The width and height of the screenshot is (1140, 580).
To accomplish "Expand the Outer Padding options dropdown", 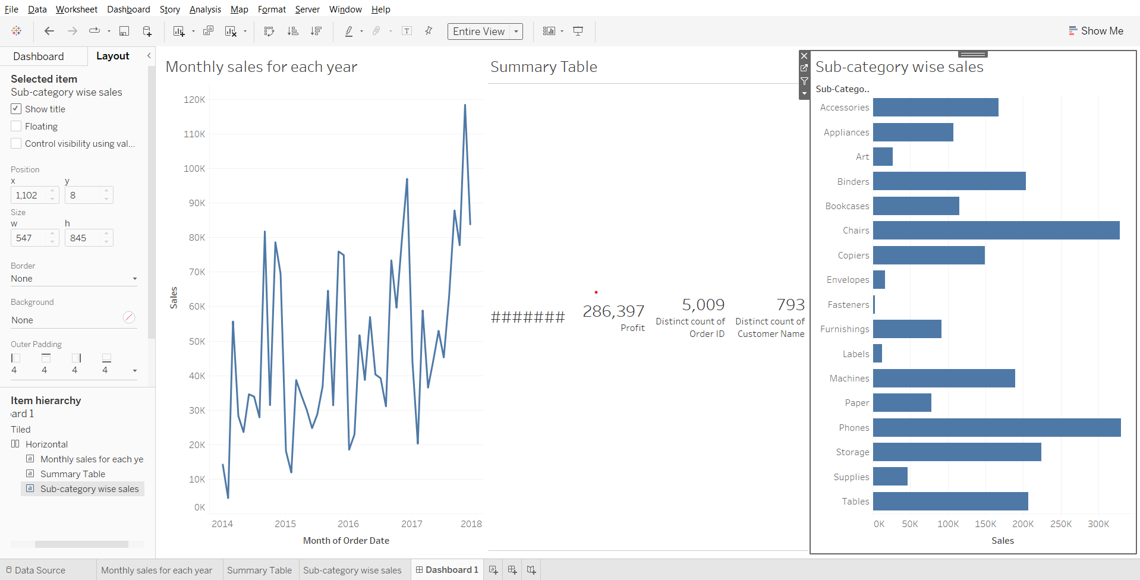I will coord(135,370).
